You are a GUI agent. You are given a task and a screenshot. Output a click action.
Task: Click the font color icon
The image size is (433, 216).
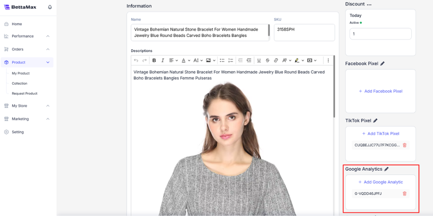(183, 60)
